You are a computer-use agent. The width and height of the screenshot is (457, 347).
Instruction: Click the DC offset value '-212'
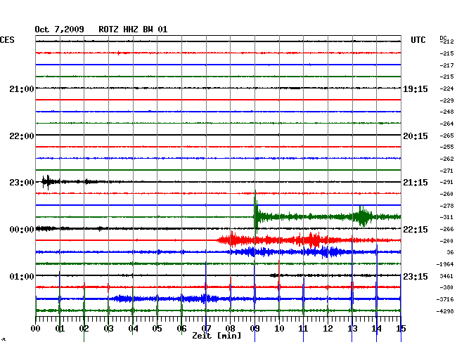pos(446,41)
